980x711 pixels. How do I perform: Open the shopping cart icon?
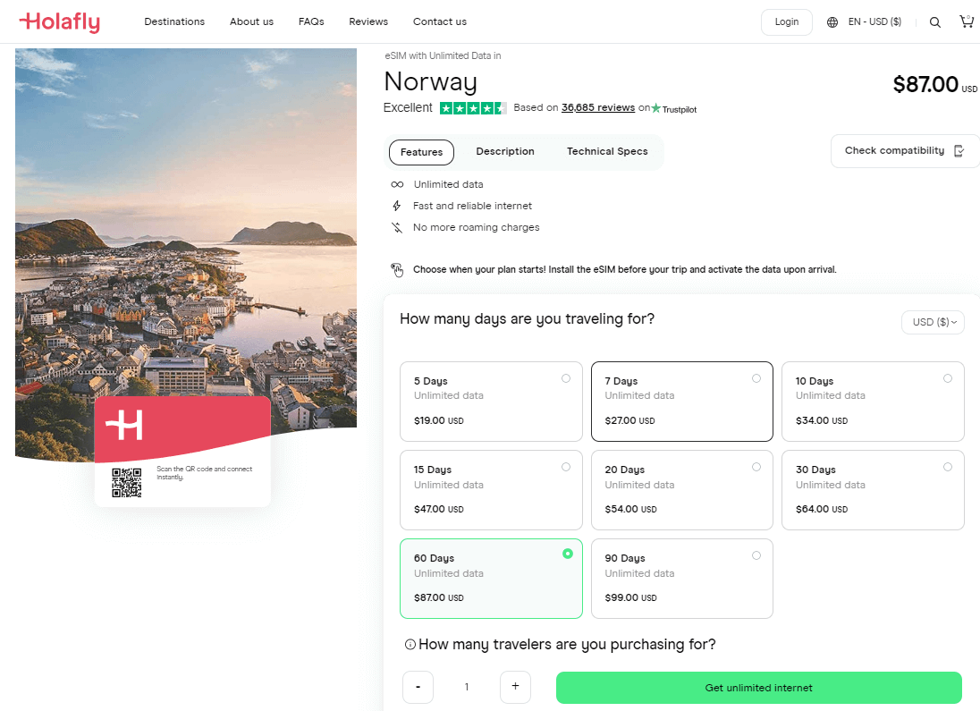966,21
